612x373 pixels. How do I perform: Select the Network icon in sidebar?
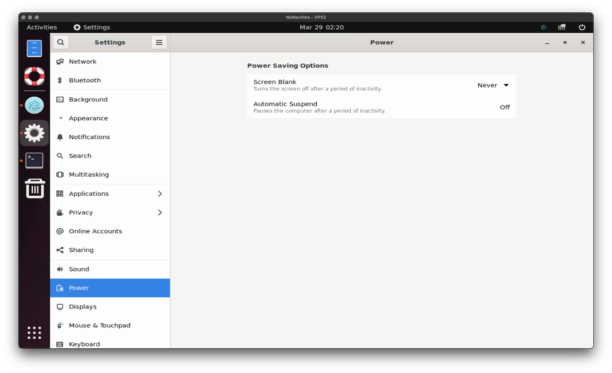[60, 61]
